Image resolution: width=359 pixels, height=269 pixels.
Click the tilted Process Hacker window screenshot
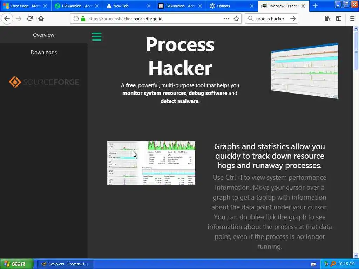click(x=305, y=71)
